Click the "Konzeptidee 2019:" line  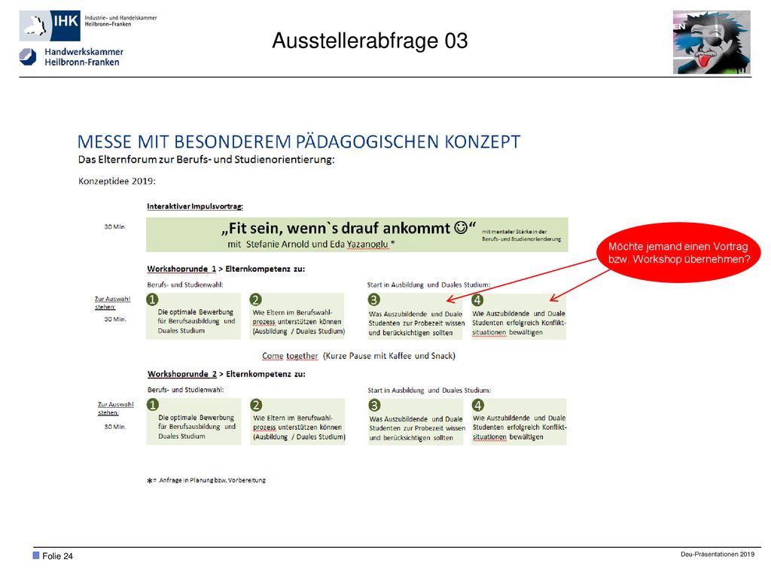tap(117, 181)
